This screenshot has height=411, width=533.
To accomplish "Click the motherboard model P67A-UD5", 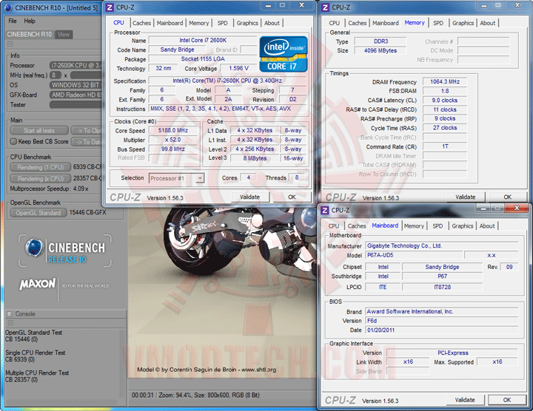I will 414,255.
